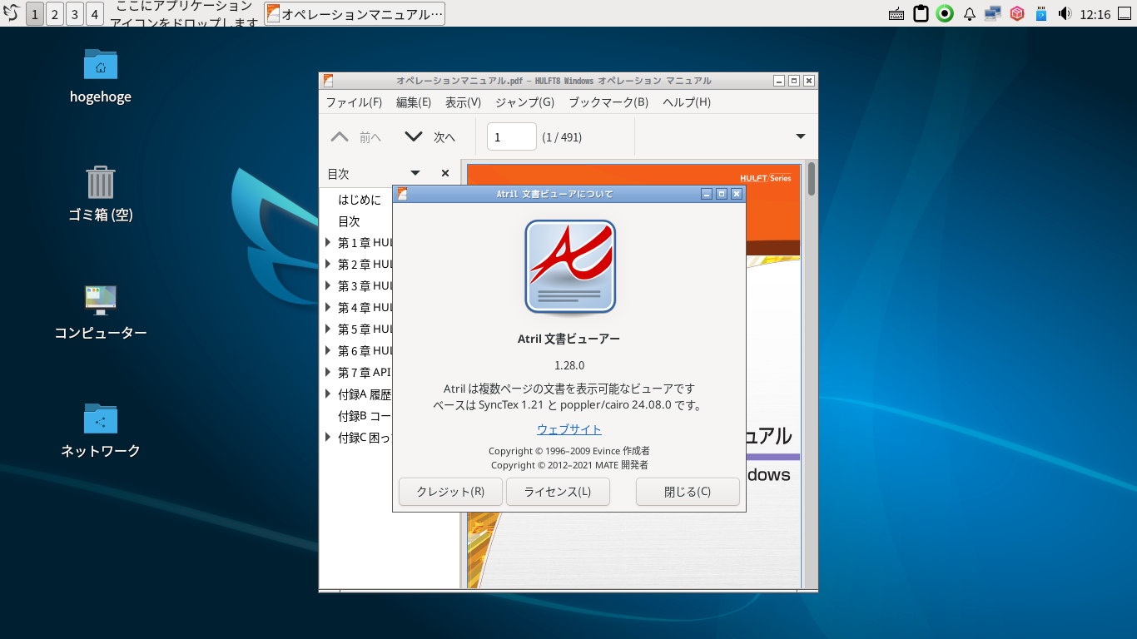
Task: Go to previous page with 前へ
Action: point(356,137)
